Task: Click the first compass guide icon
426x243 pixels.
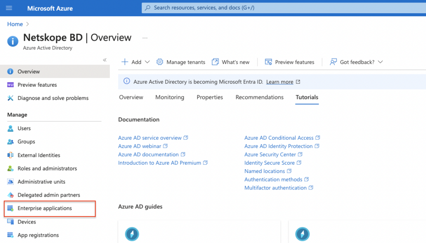Action: tap(132, 234)
